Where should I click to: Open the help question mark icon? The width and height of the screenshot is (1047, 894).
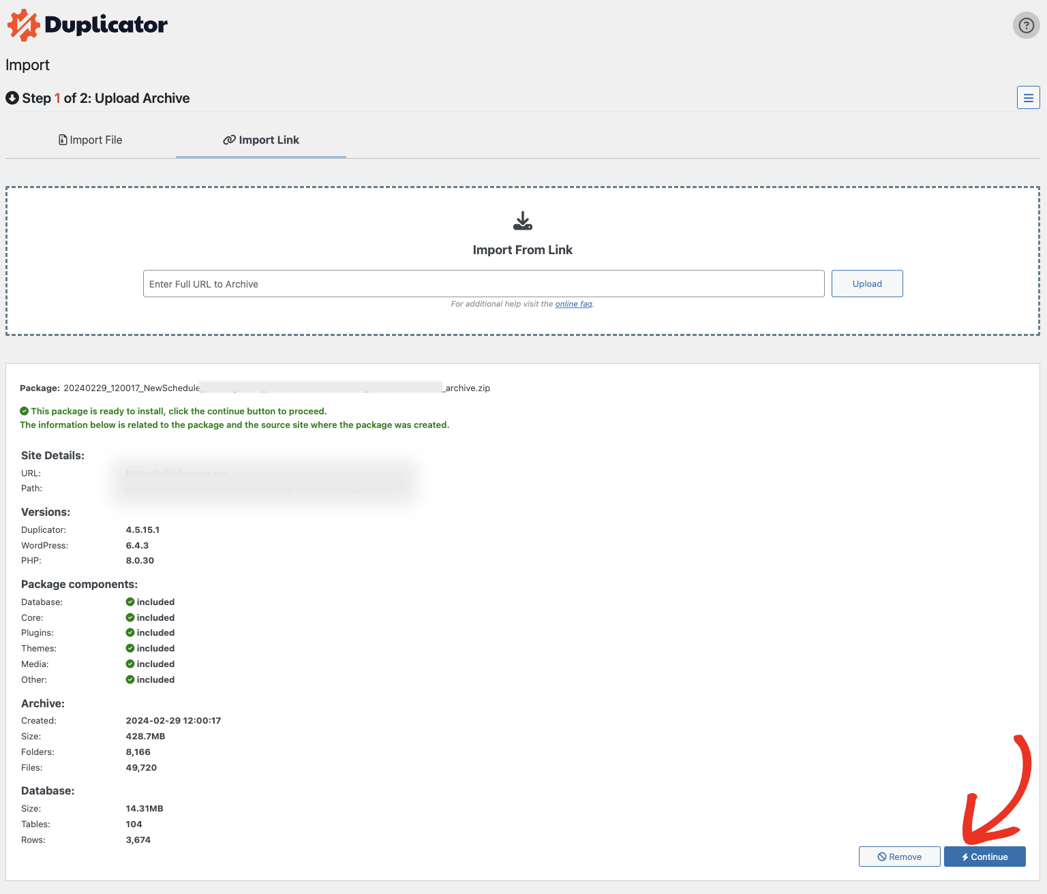click(x=1026, y=26)
